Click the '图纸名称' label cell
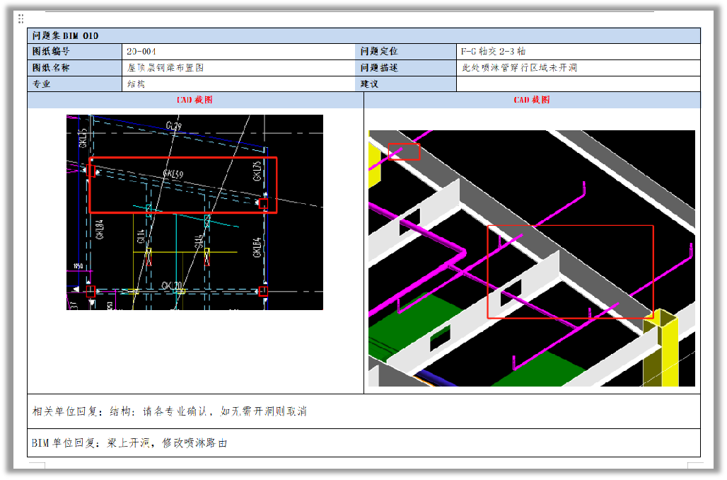727x480 pixels. [x=75, y=68]
